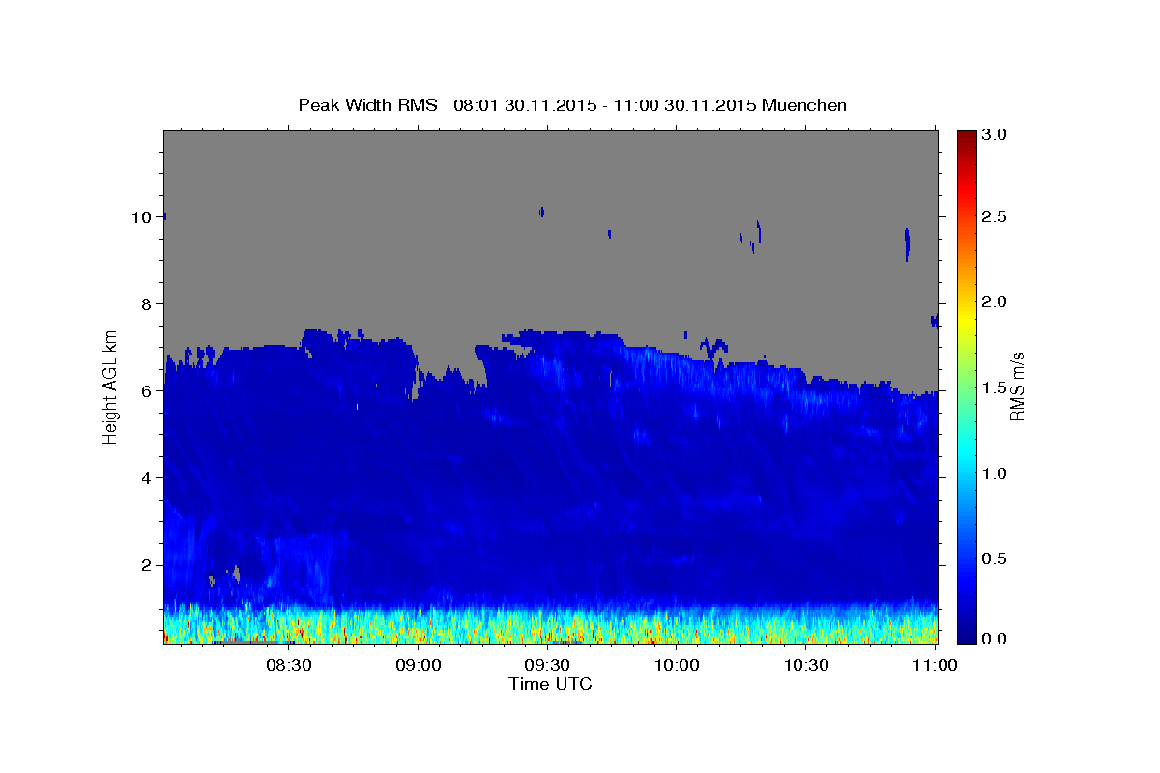Click the '11:00' time tick label

[x=936, y=665]
